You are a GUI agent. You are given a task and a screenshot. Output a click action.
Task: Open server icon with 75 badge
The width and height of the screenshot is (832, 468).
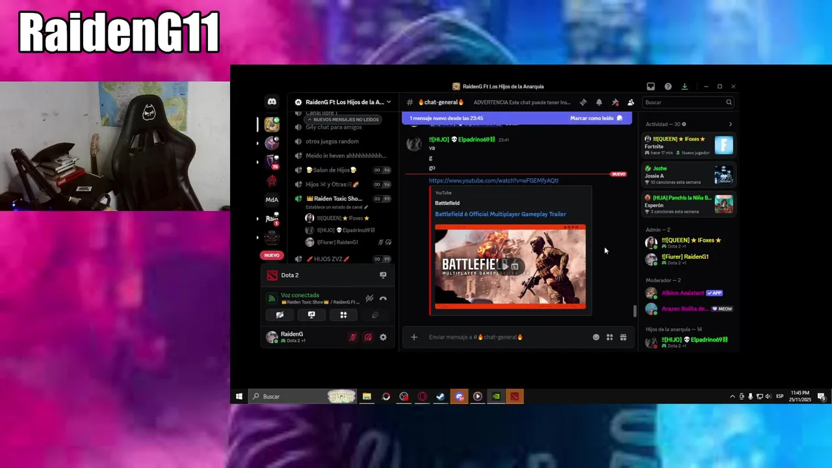(272, 161)
